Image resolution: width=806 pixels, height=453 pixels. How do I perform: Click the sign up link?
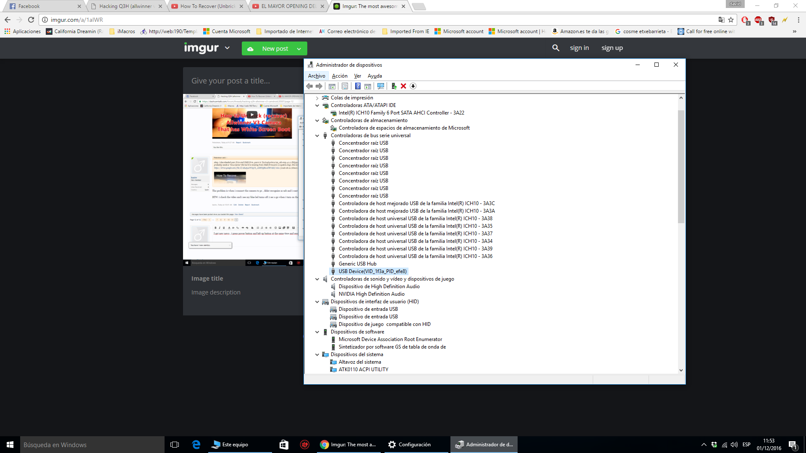612,48
